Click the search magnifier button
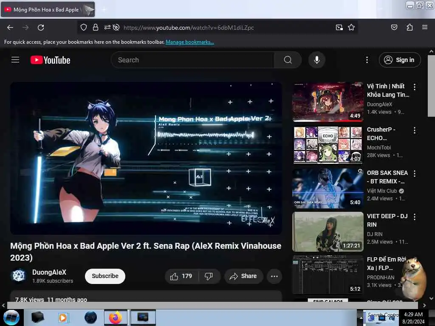The image size is (435, 326). tap(288, 60)
